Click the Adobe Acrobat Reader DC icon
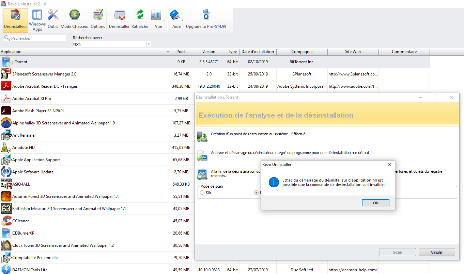This screenshot has width=464, height=274. click(6, 86)
